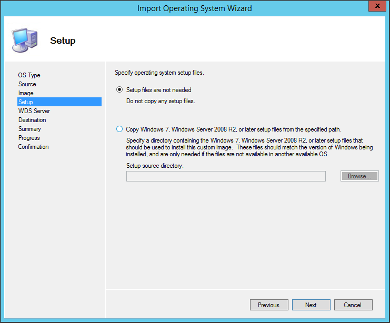Open the Summary step in the sidebar

[x=29, y=129]
